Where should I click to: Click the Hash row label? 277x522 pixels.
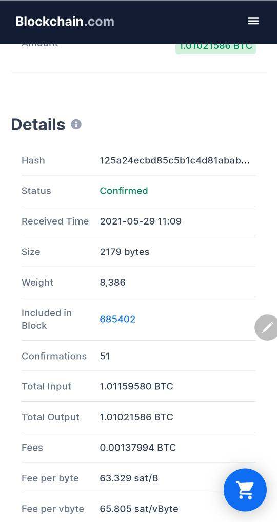click(x=33, y=160)
